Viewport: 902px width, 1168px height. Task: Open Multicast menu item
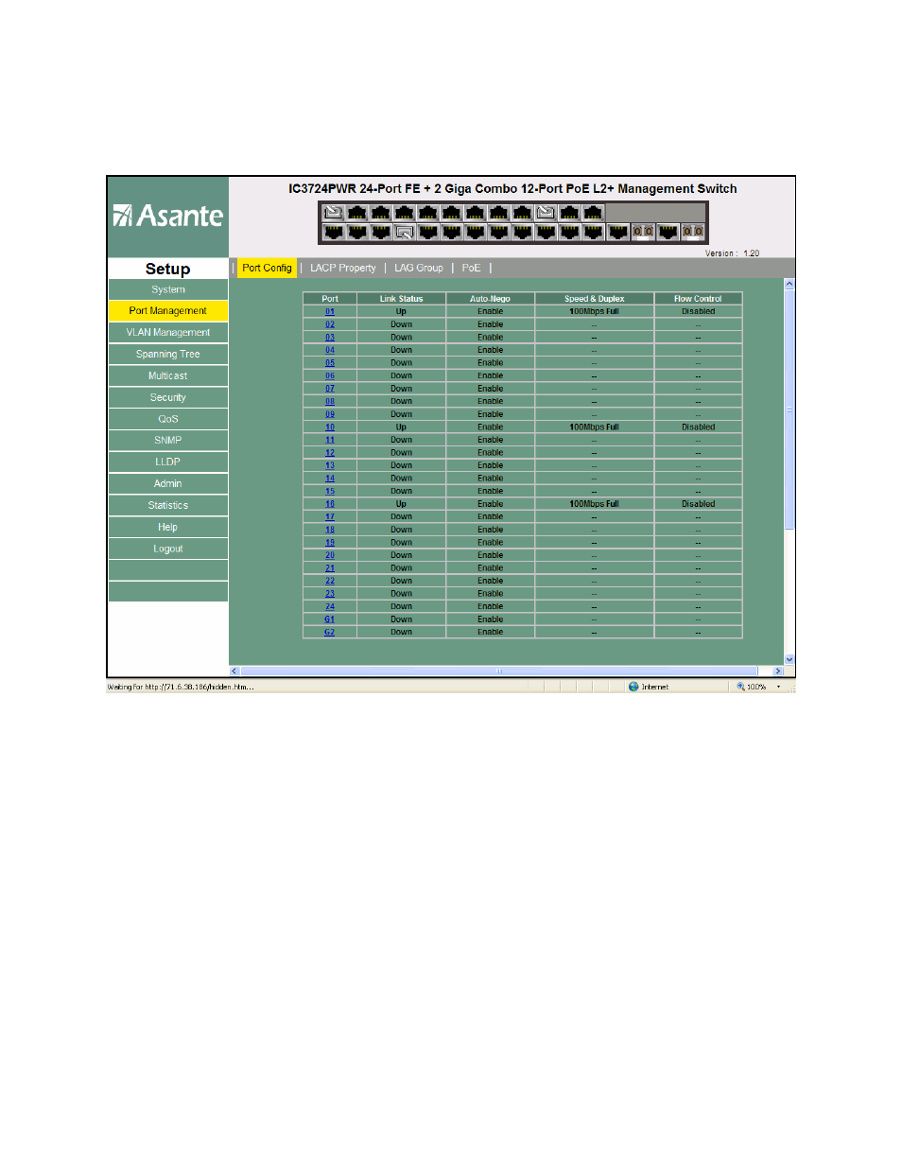point(168,375)
